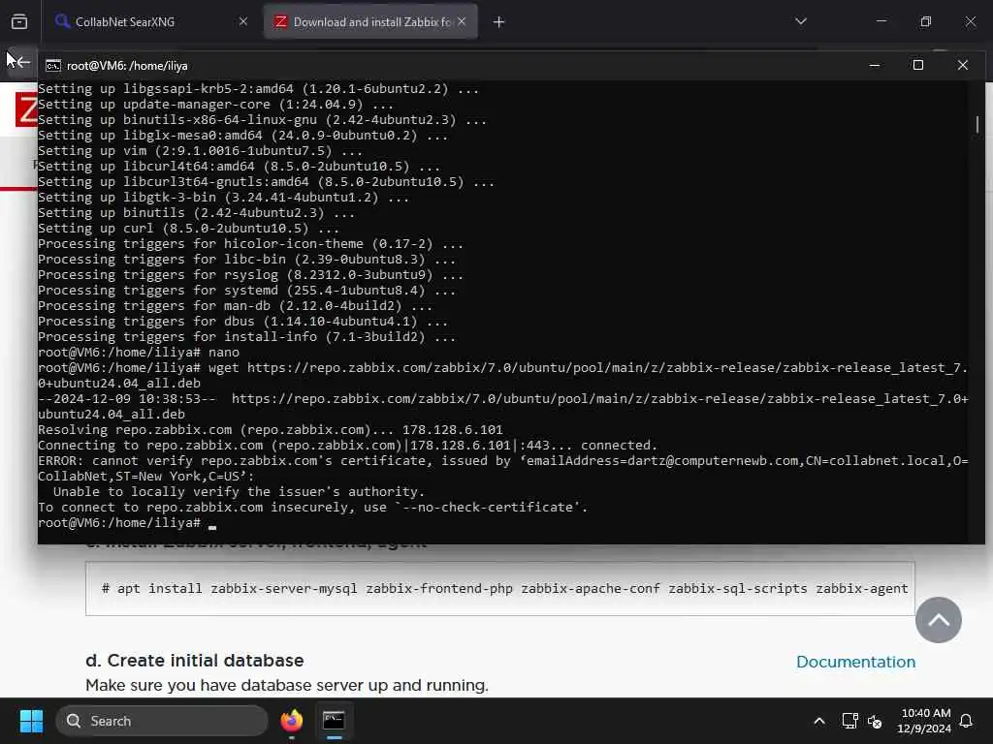Expand the list all tabs dropdown
The image size is (993, 744).
pyautogui.click(x=800, y=21)
